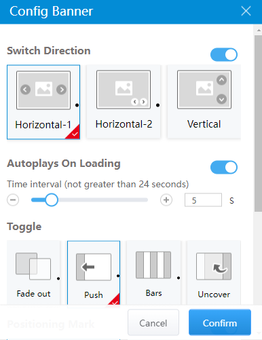Screen dimensions: 262x340
Task: Click the slider track near its right end
Action: click(143, 200)
